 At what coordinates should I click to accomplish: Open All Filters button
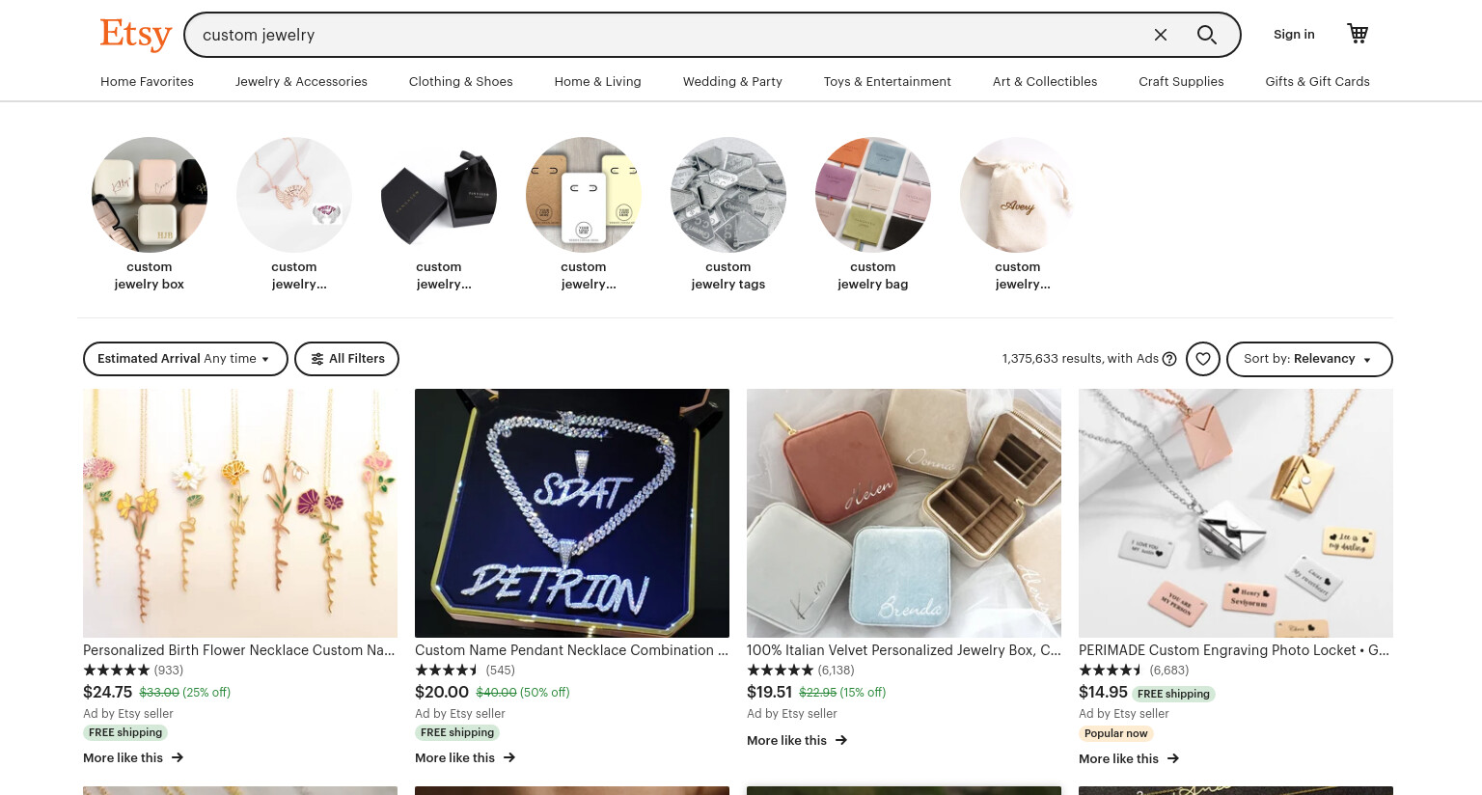pyautogui.click(x=346, y=359)
